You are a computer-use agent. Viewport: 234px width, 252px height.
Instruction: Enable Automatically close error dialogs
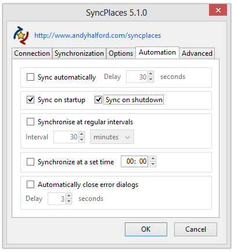pos(30,185)
